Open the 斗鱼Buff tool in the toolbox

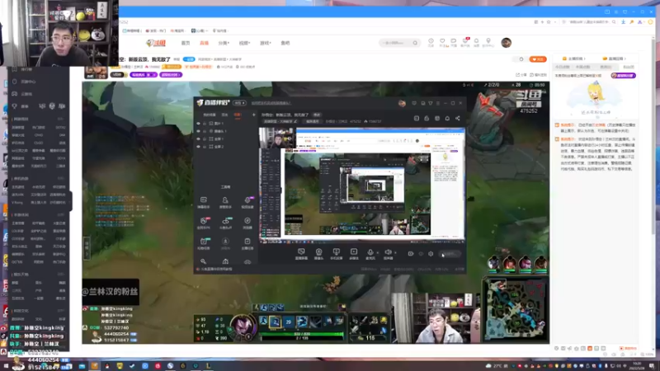click(225, 223)
